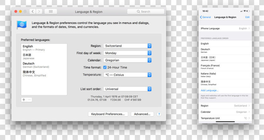Click the Keyboard Preferences... button
The image size is (264, 140).
click(x=108, y=114)
